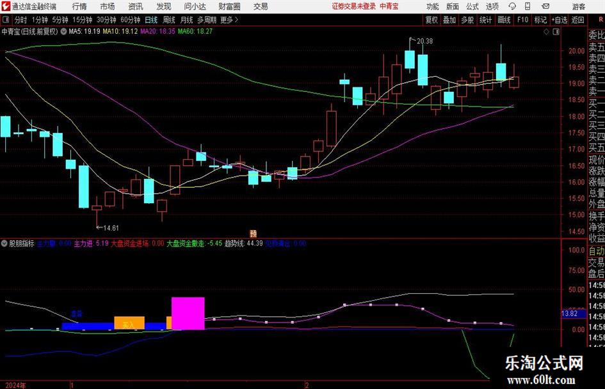
Task: Open the 行情 menu
Action: pyautogui.click(x=79, y=6)
